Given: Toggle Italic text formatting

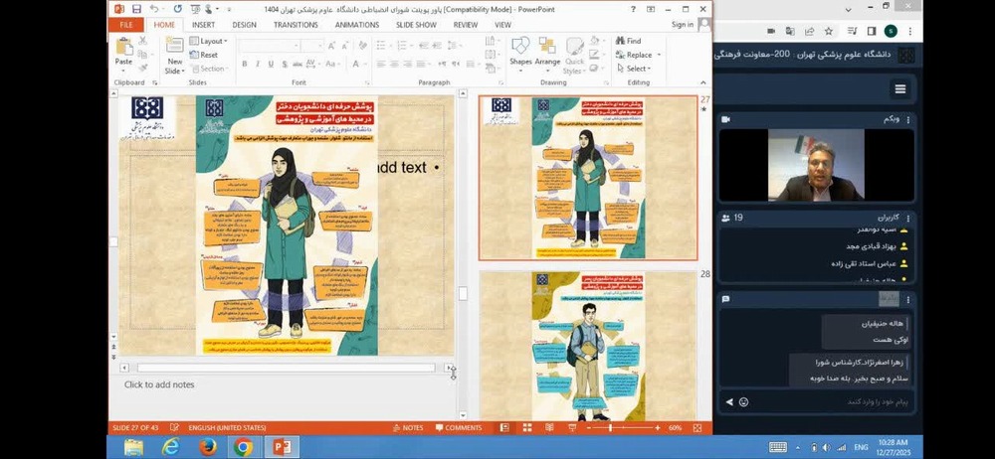Looking at the screenshot, I should coord(257,64).
